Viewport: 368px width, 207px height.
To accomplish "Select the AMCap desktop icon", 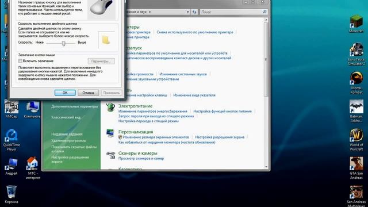I will tap(11, 109).
